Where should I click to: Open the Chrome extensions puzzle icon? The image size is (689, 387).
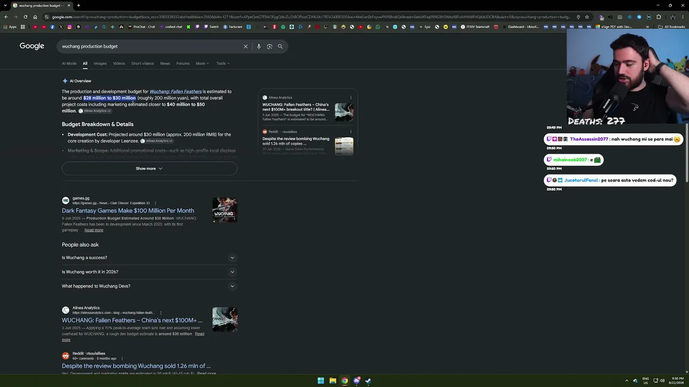click(x=658, y=17)
